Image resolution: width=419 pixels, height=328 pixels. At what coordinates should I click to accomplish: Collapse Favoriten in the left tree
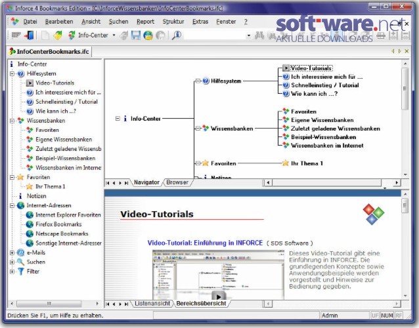[12, 177]
